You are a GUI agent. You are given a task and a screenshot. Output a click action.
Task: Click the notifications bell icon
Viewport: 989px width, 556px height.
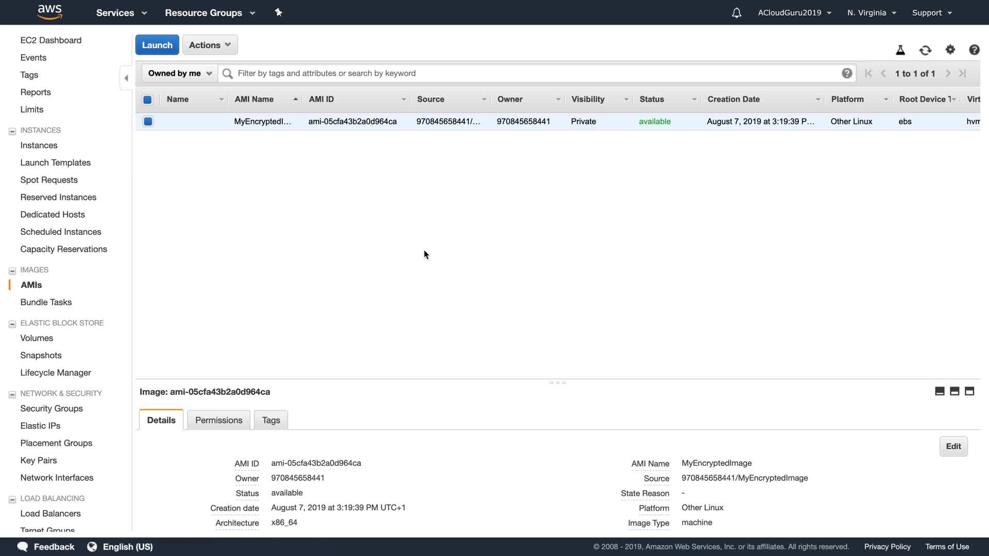click(737, 13)
